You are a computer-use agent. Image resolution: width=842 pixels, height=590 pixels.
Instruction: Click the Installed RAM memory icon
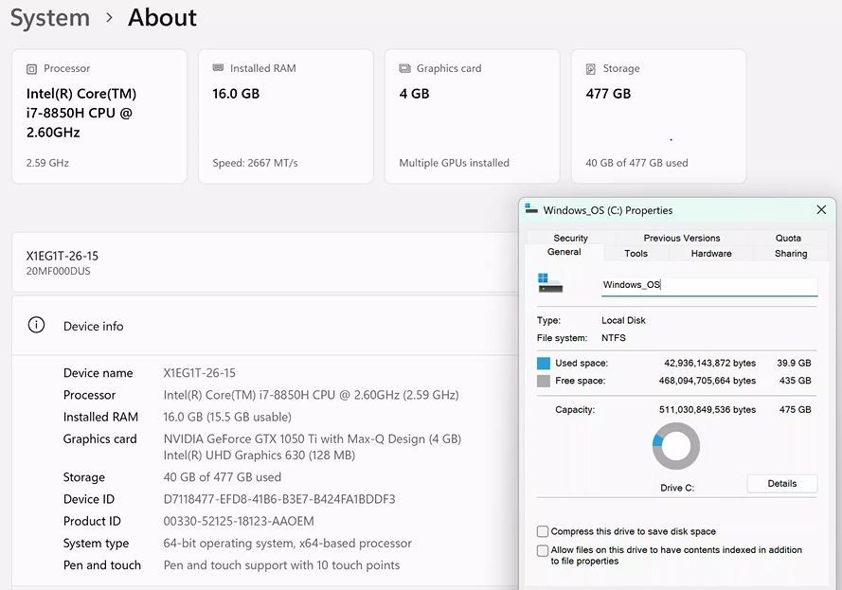(218, 67)
